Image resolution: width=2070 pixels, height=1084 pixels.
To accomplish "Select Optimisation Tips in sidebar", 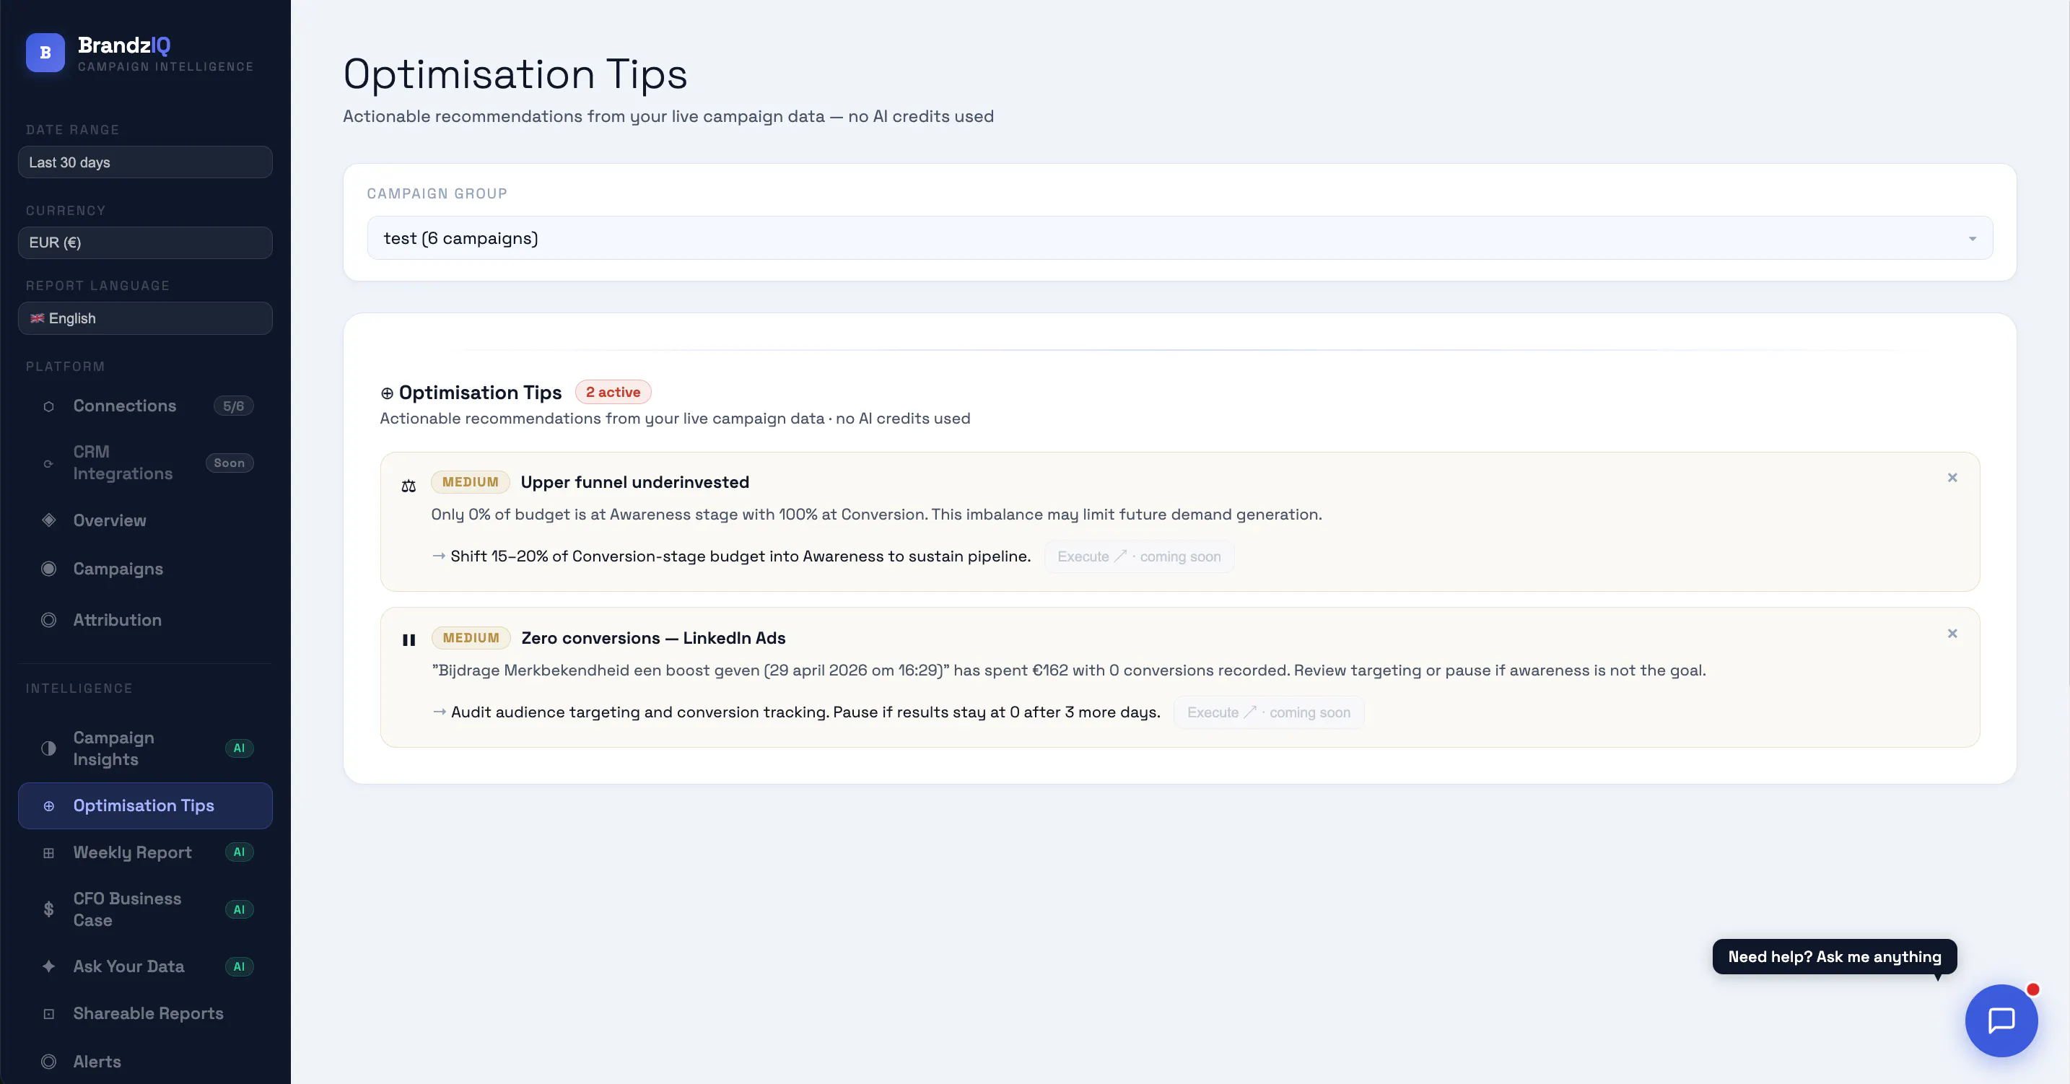I will click(x=144, y=806).
